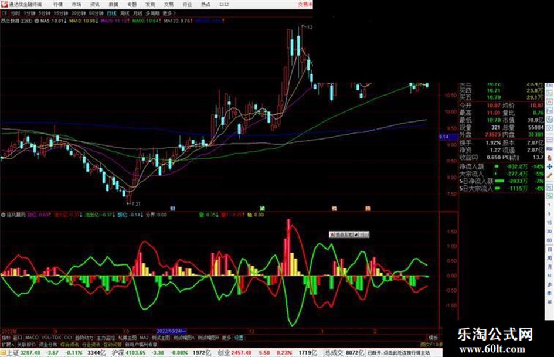Click the 创业 index in status bar
The height and width of the screenshot is (357, 554).
(x=223, y=353)
